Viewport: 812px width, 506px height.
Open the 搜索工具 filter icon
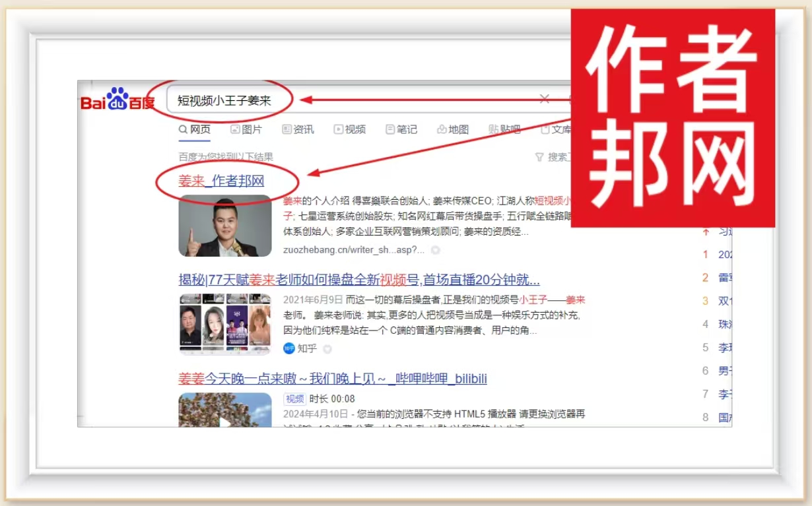pyautogui.click(x=539, y=157)
